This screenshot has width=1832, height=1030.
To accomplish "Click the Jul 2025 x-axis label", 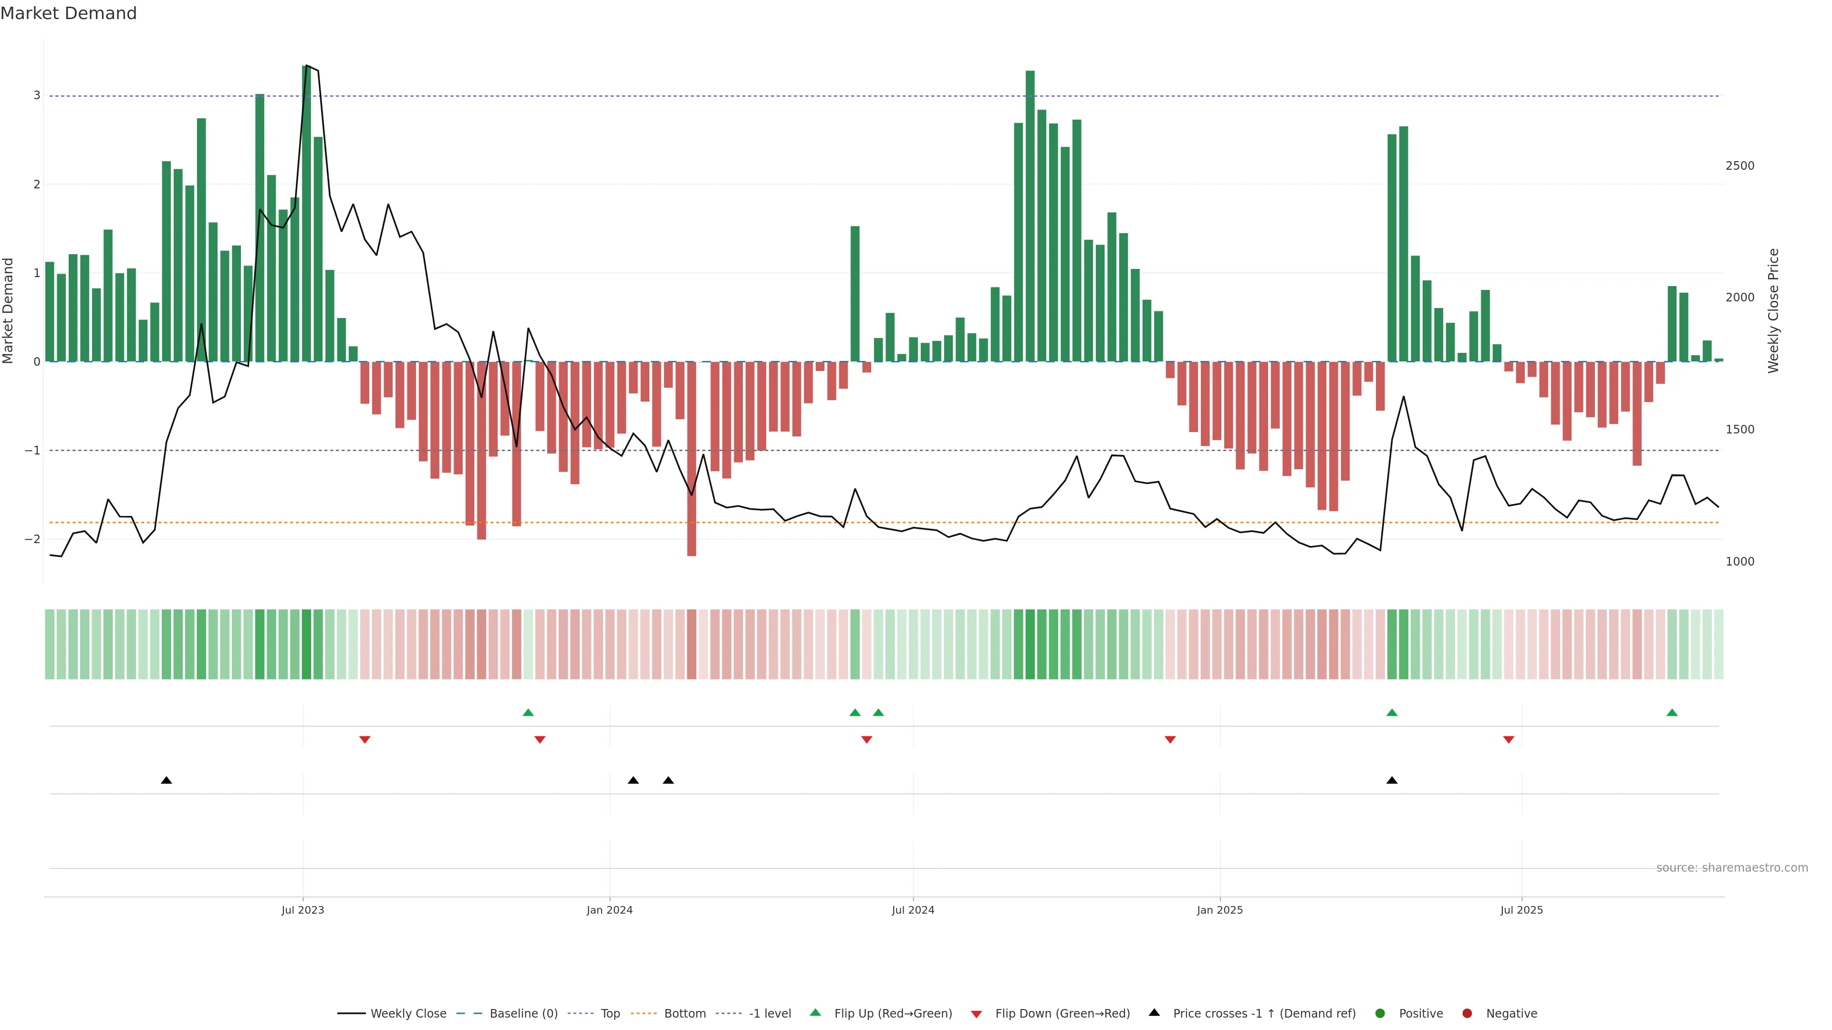I will click(1521, 911).
